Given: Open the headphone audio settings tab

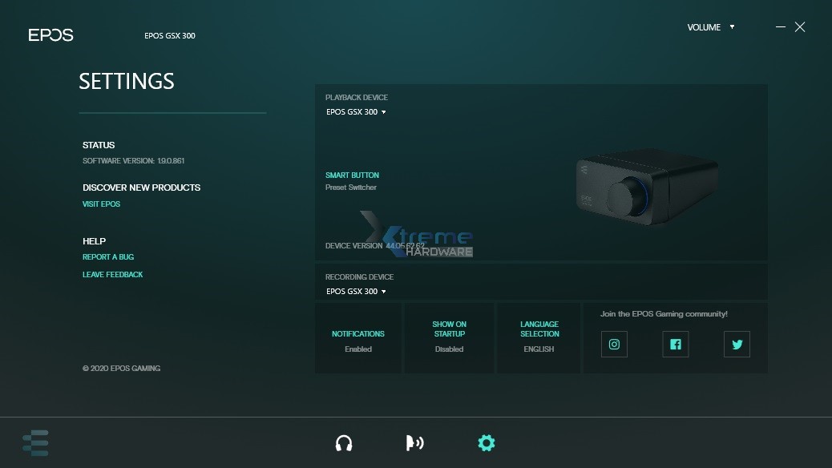Looking at the screenshot, I should click(x=344, y=443).
